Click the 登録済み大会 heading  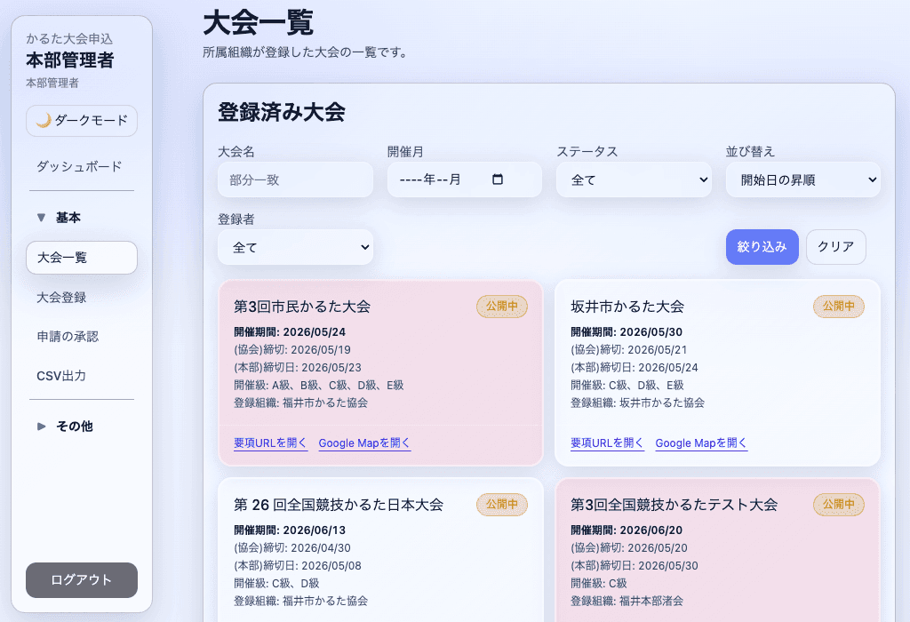(x=282, y=112)
